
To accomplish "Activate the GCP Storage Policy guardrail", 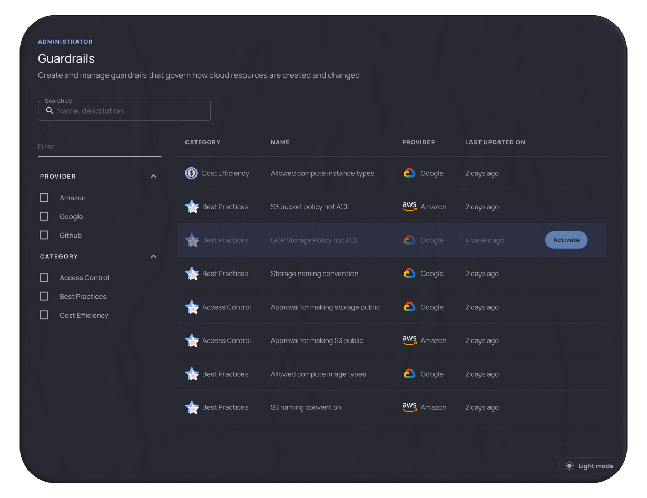I will [x=566, y=240].
